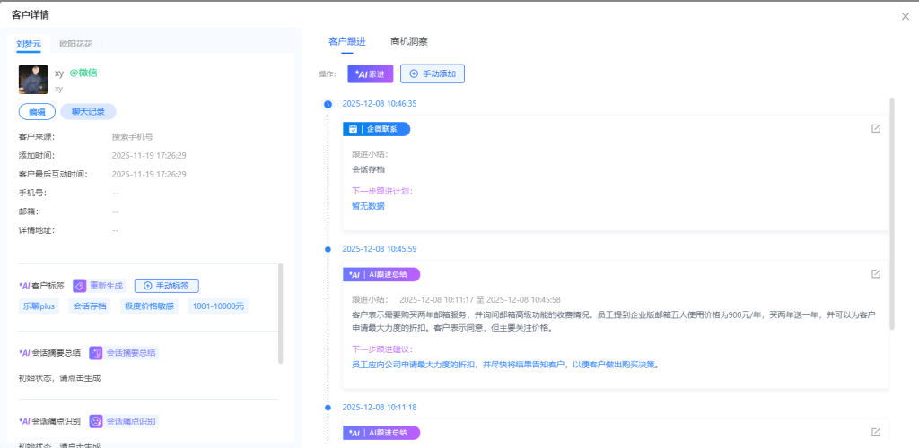Click the customer avatar thumbnail
This screenshot has width=919, height=448.
click(x=33, y=79)
